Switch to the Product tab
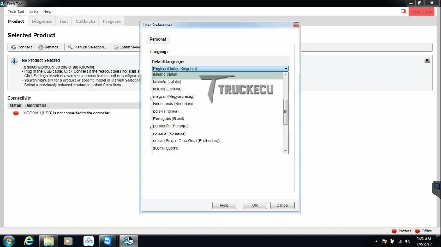Image resolution: width=441 pixels, height=247 pixels. point(16,21)
